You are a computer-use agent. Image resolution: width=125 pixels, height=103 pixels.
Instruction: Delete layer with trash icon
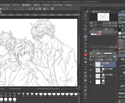116,60
